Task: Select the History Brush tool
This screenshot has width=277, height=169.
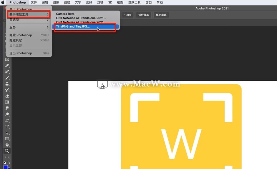Action: (7, 90)
